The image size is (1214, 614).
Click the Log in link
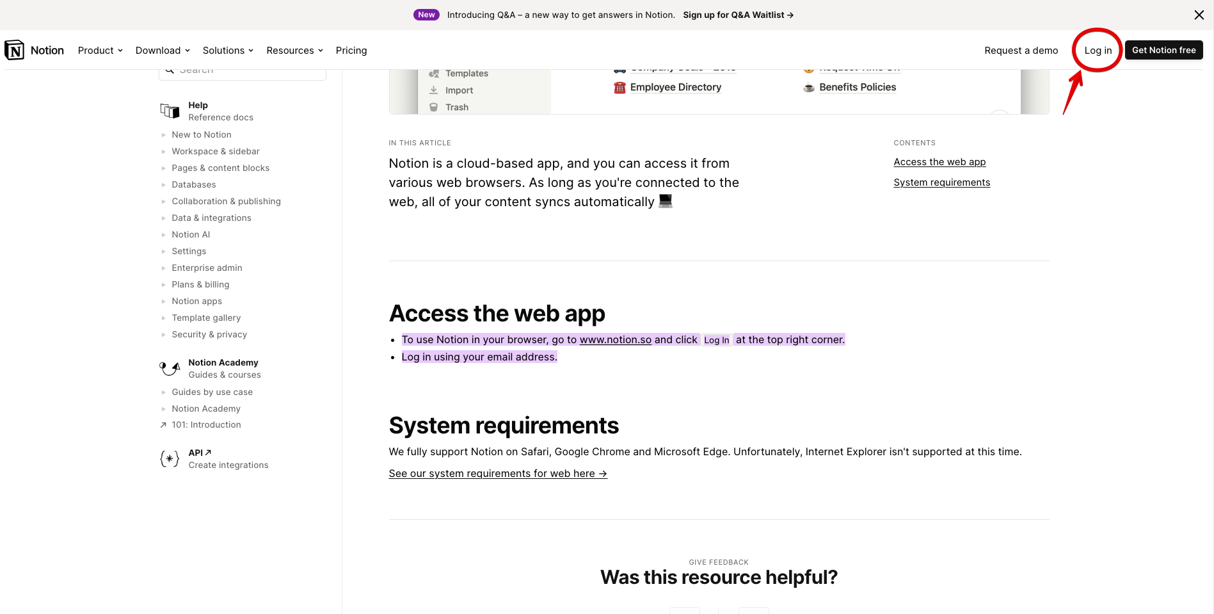1098,51
